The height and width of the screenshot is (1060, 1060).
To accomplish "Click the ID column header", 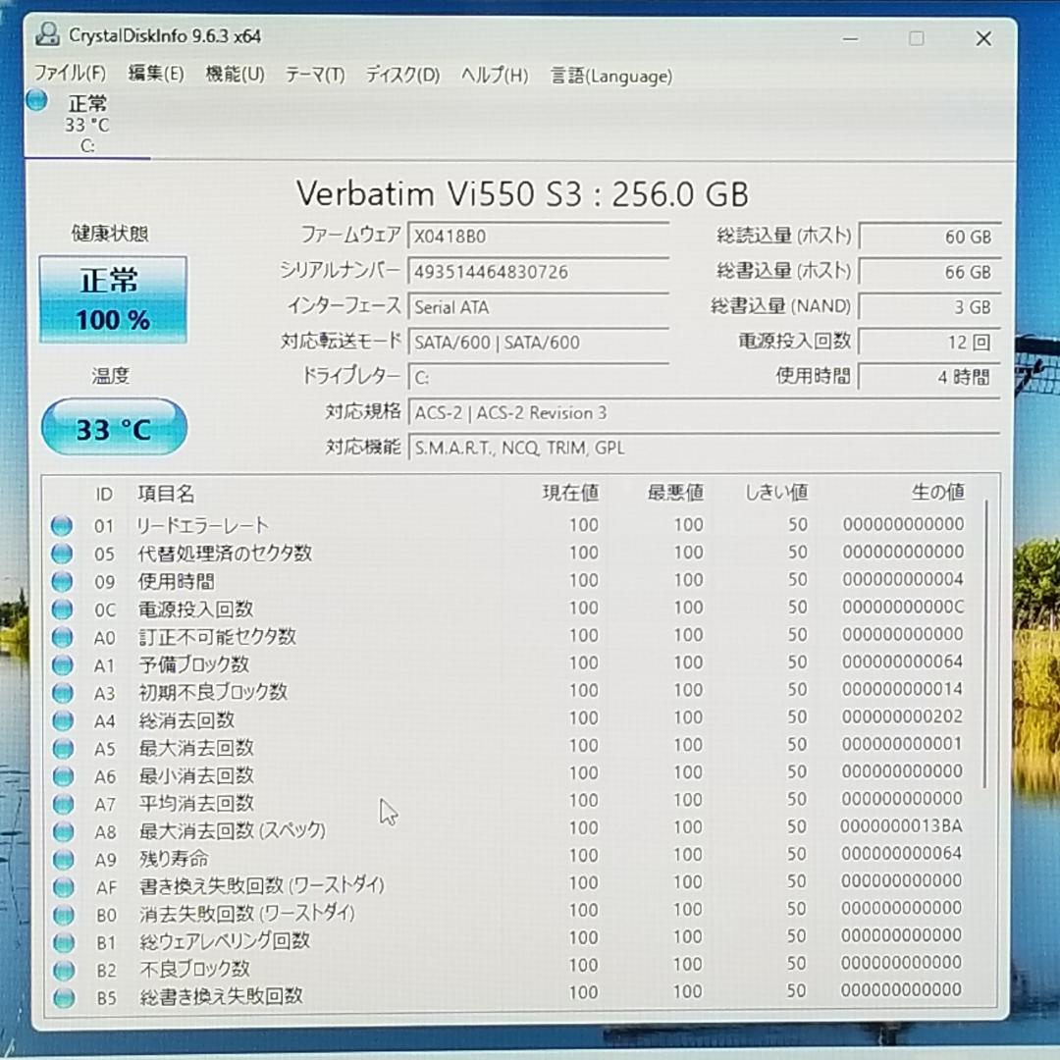I will coord(103,494).
